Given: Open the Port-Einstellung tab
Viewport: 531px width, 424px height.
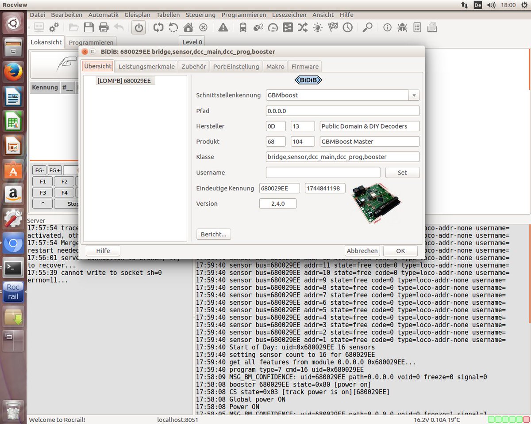Looking at the screenshot, I should coord(236,67).
